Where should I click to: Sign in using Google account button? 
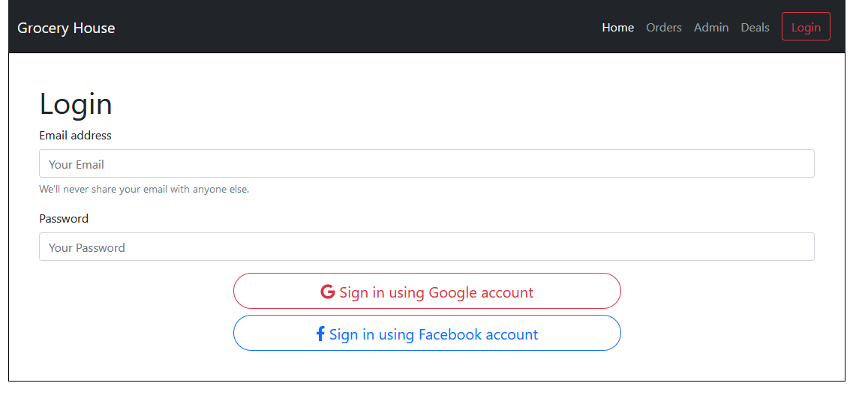pos(427,292)
